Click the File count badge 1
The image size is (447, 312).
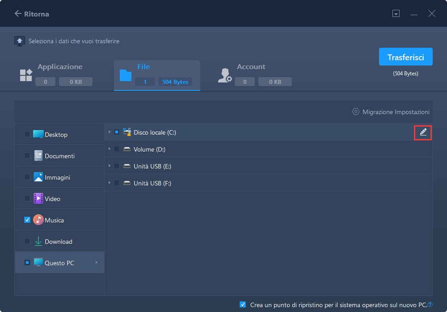point(145,82)
